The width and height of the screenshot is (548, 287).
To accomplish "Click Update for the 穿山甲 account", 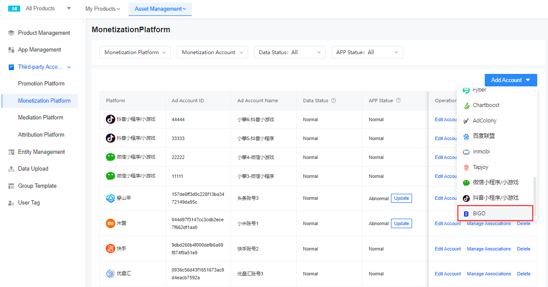I will (401, 198).
